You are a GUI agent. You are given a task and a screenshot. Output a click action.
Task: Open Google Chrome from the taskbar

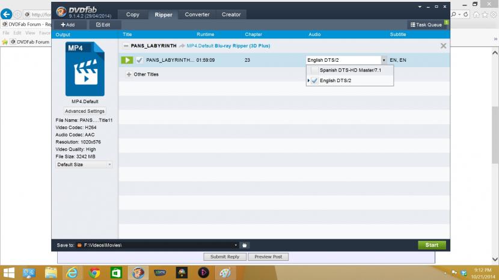[94, 273]
